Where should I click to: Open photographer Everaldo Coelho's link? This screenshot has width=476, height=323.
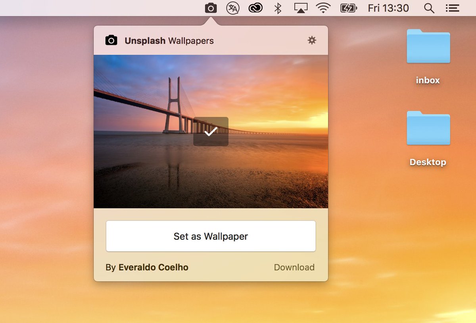click(x=154, y=267)
